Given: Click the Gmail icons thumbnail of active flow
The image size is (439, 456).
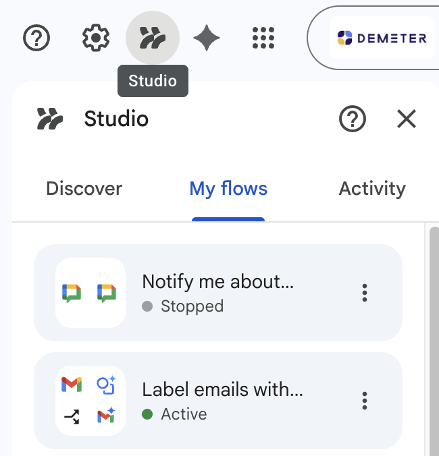Looking at the screenshot, I should point(91,401).
